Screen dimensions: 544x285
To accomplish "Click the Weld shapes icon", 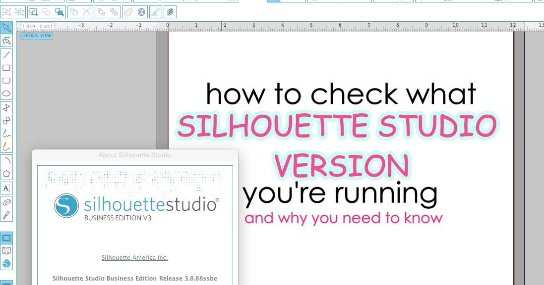I will tap(128, 12).
